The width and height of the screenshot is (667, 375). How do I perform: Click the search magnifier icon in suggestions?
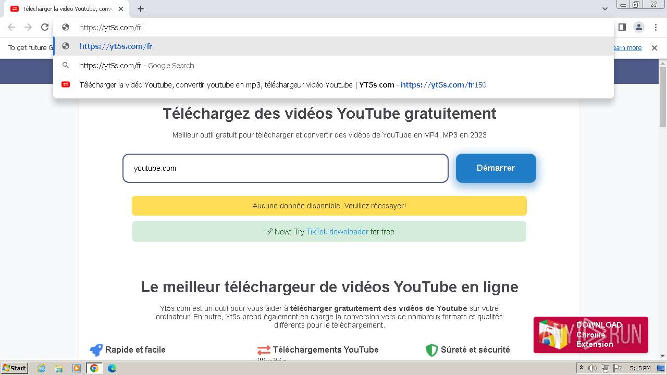(x=66, y=66)
